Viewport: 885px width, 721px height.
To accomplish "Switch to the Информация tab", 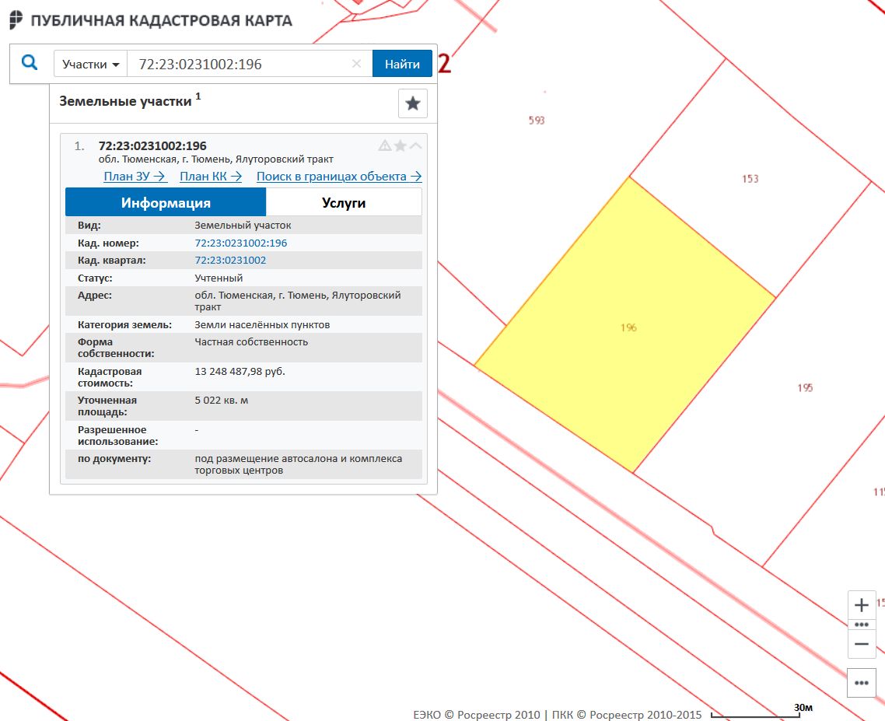I will 166,202.
